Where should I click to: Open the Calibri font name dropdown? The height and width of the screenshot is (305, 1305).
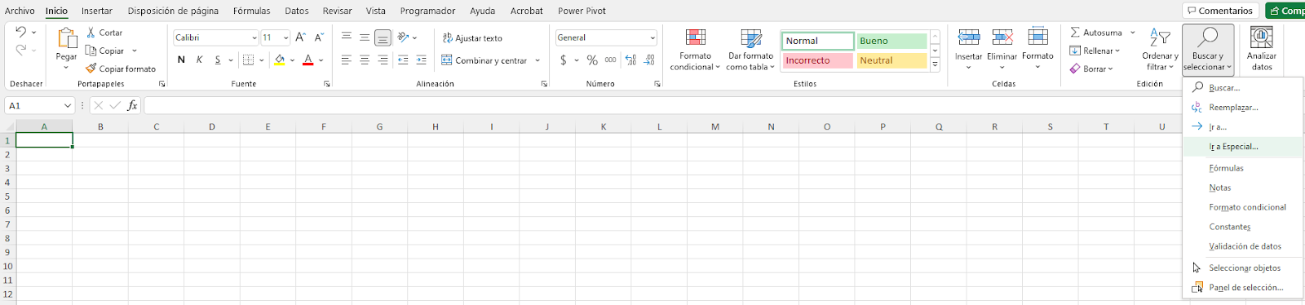click(x=254, y=38)
